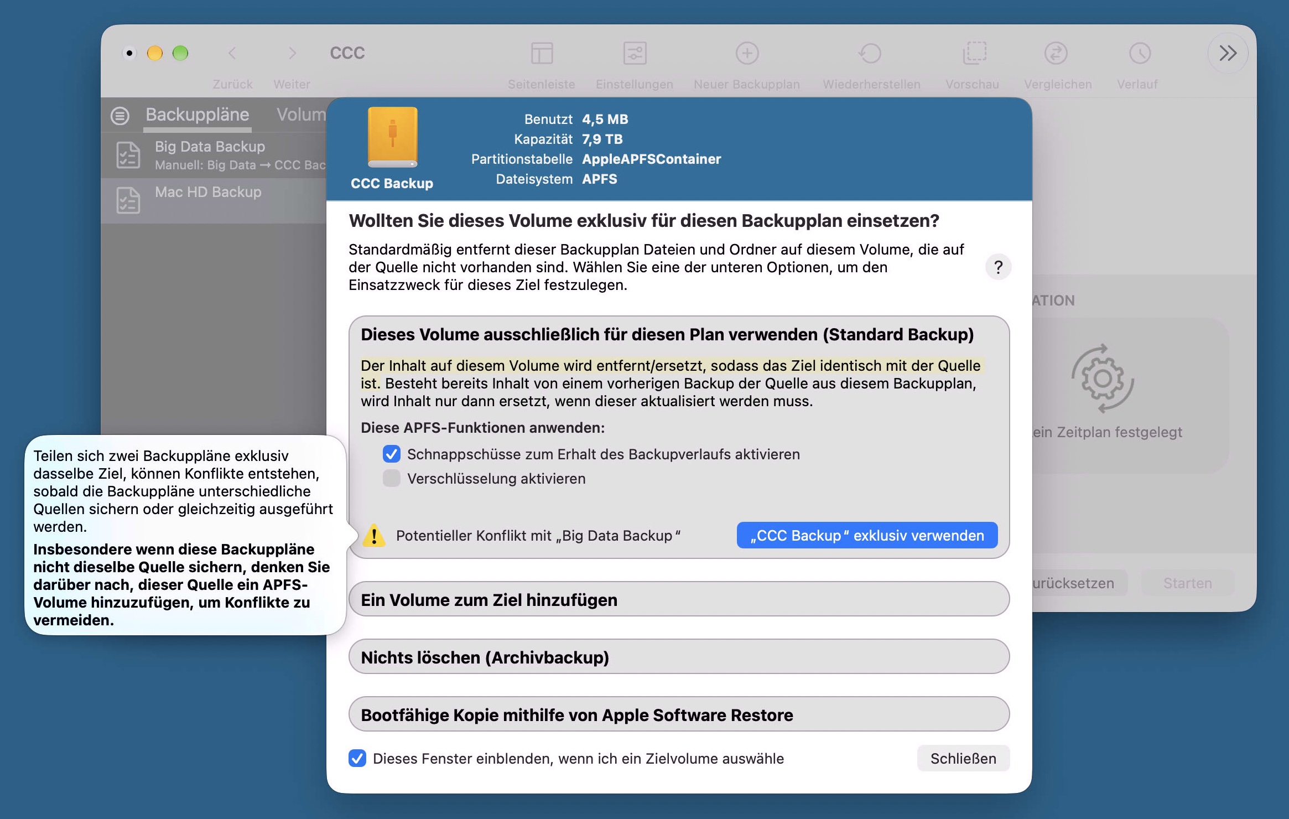Click the CCC window title
This screenshot has height=819, width=1289.
(347, 53)
